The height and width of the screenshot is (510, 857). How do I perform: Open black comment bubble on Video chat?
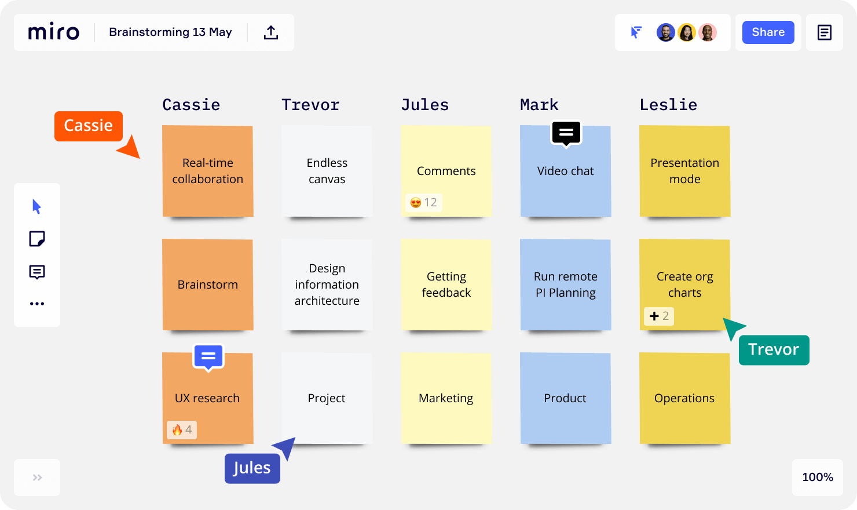566,133
